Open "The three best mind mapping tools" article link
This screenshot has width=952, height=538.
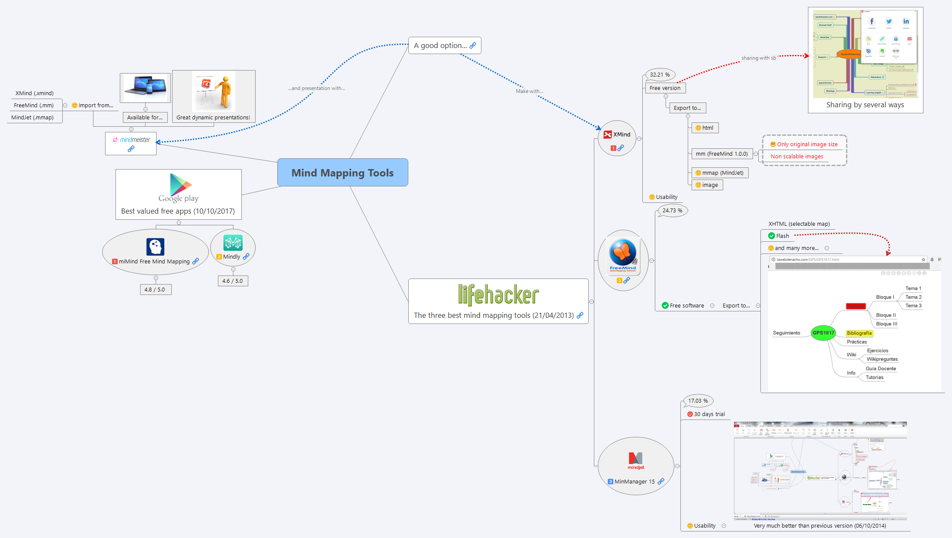point(580,315)
